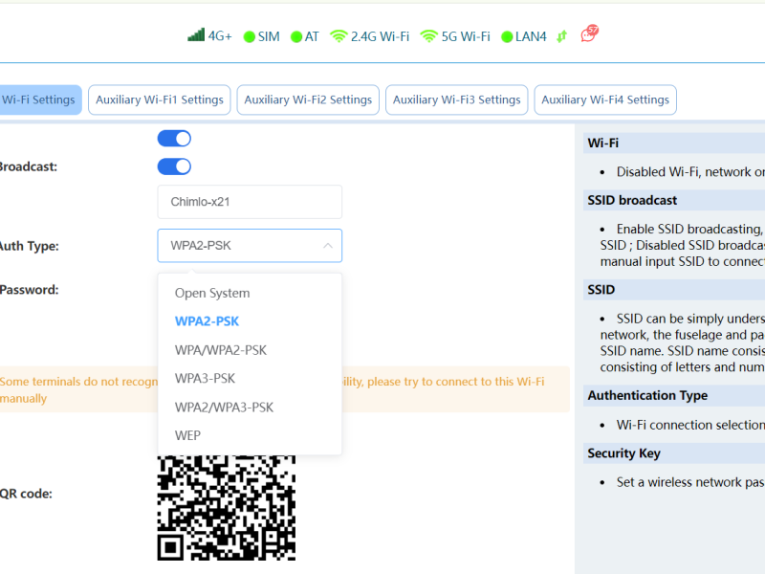
Task: Switch to Auxiliary Wi-Fi1 Settings tab
Action: [160, 99]
